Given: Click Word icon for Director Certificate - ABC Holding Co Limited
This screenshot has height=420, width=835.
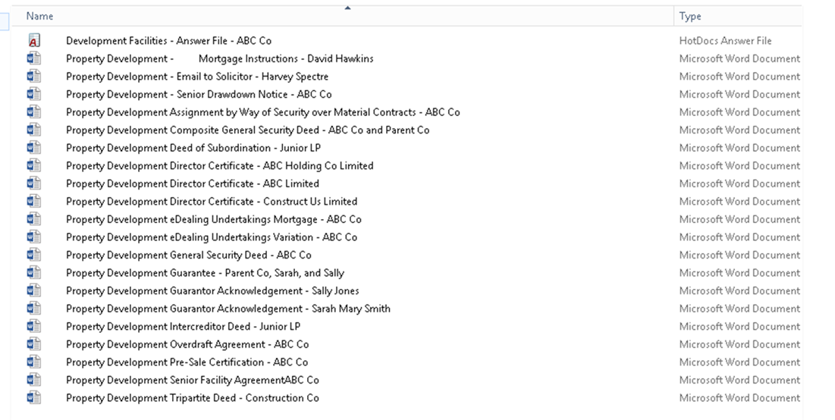Looking at the screenshot, I should 34,165.
